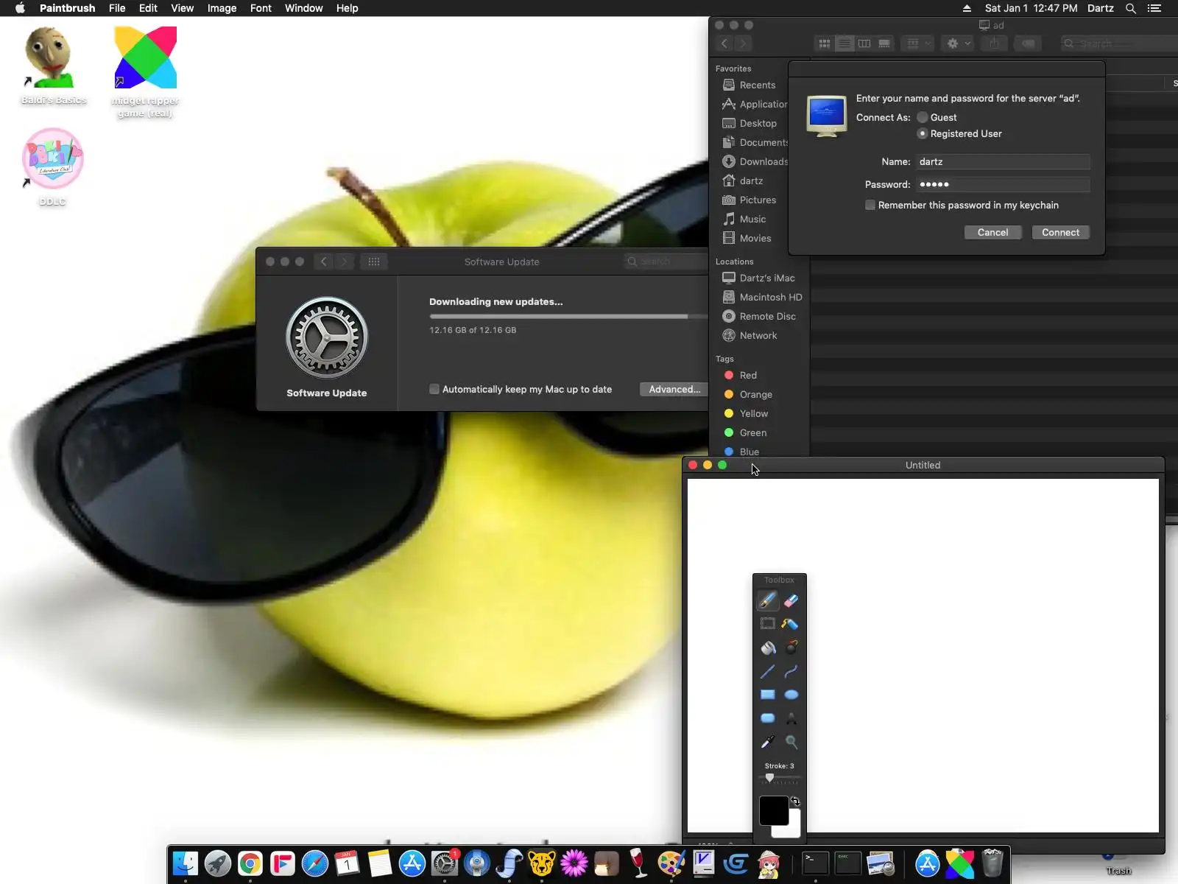Choose the rectangular Selection tool
Image resolution: width=1178 pixels, height=884 pixels.
pyautogui.click(x=767, y=624)
